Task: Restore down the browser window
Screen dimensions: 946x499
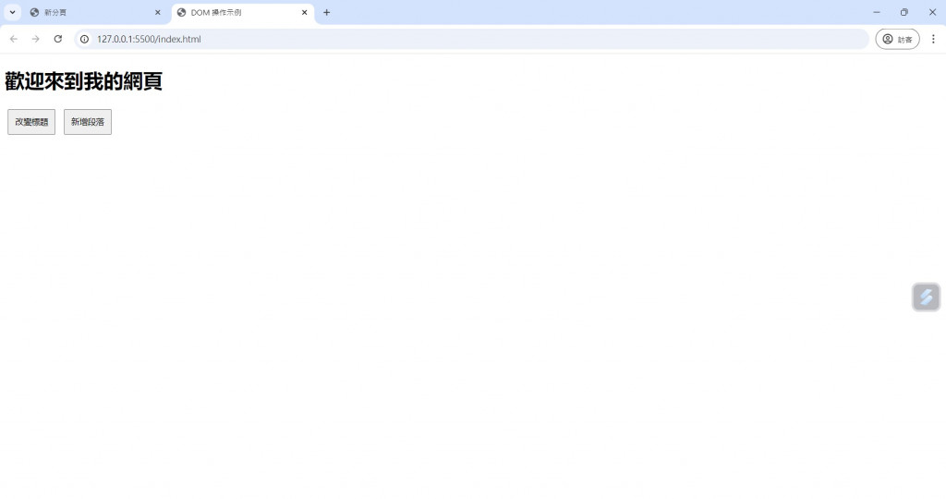Action: pyautogui.click(x=904, y=12)
